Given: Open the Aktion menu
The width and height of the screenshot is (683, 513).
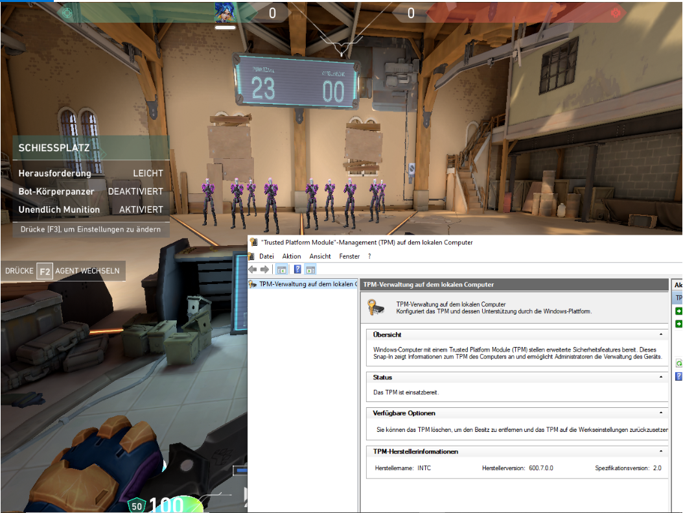Looking at the screenshot, I should pyautogui.click(x=292, y=256).
